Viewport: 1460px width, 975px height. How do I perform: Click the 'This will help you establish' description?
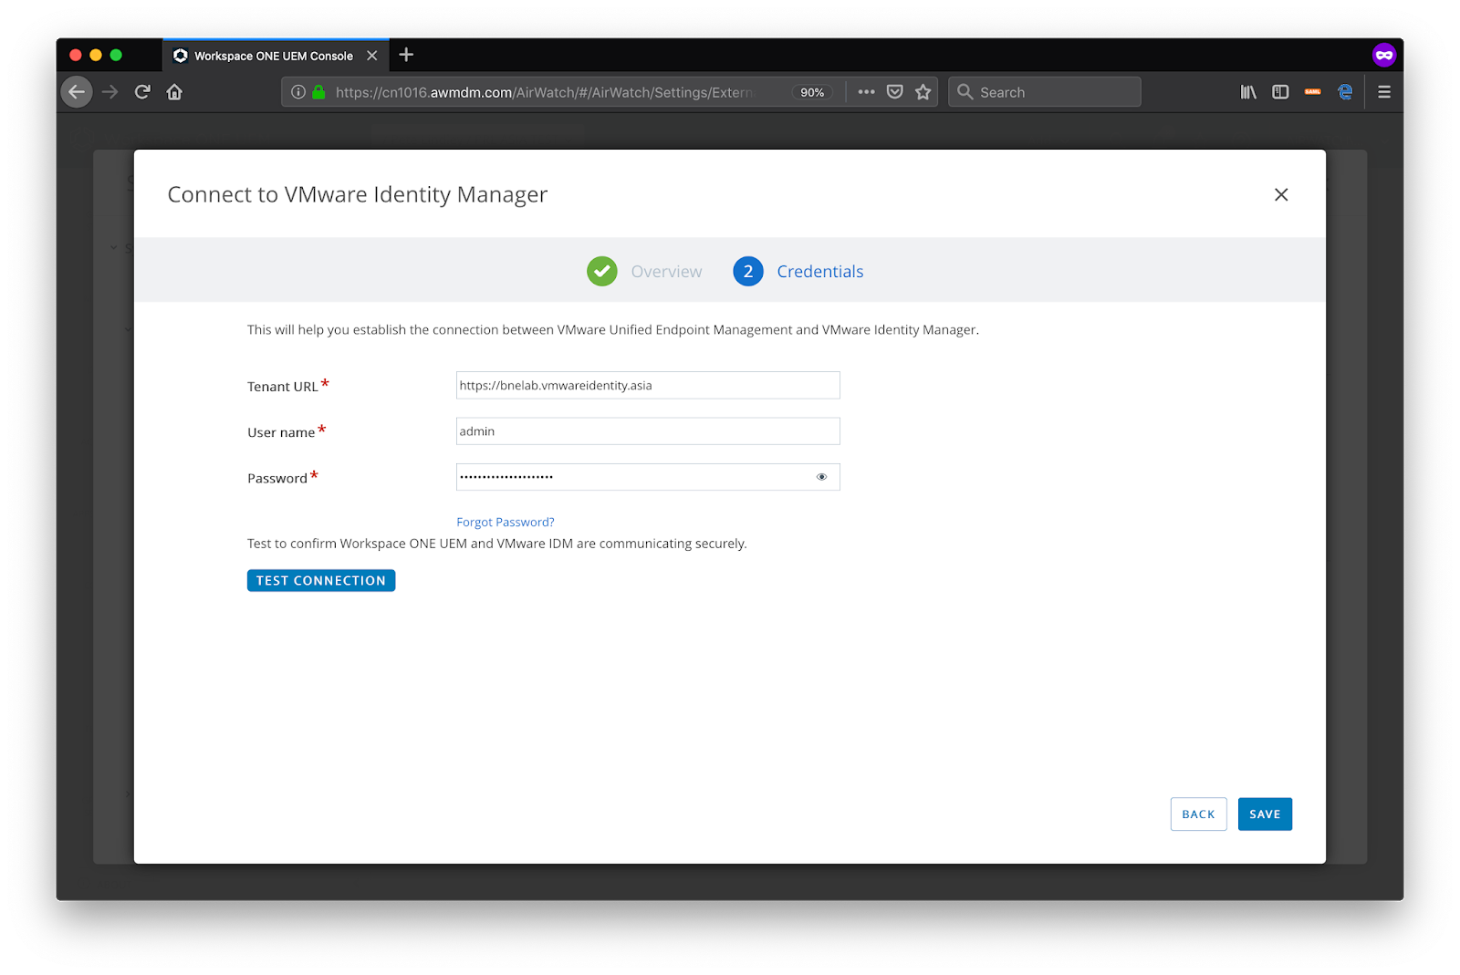pos(613,330)
